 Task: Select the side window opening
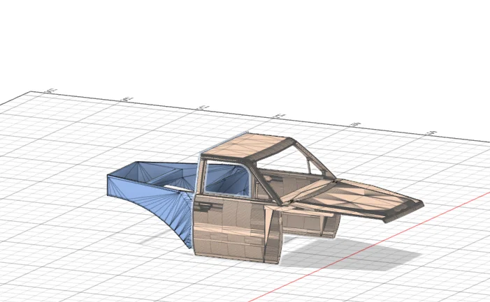(x=227, y=180)
